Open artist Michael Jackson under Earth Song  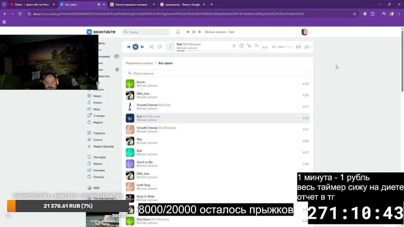(147, 189)
